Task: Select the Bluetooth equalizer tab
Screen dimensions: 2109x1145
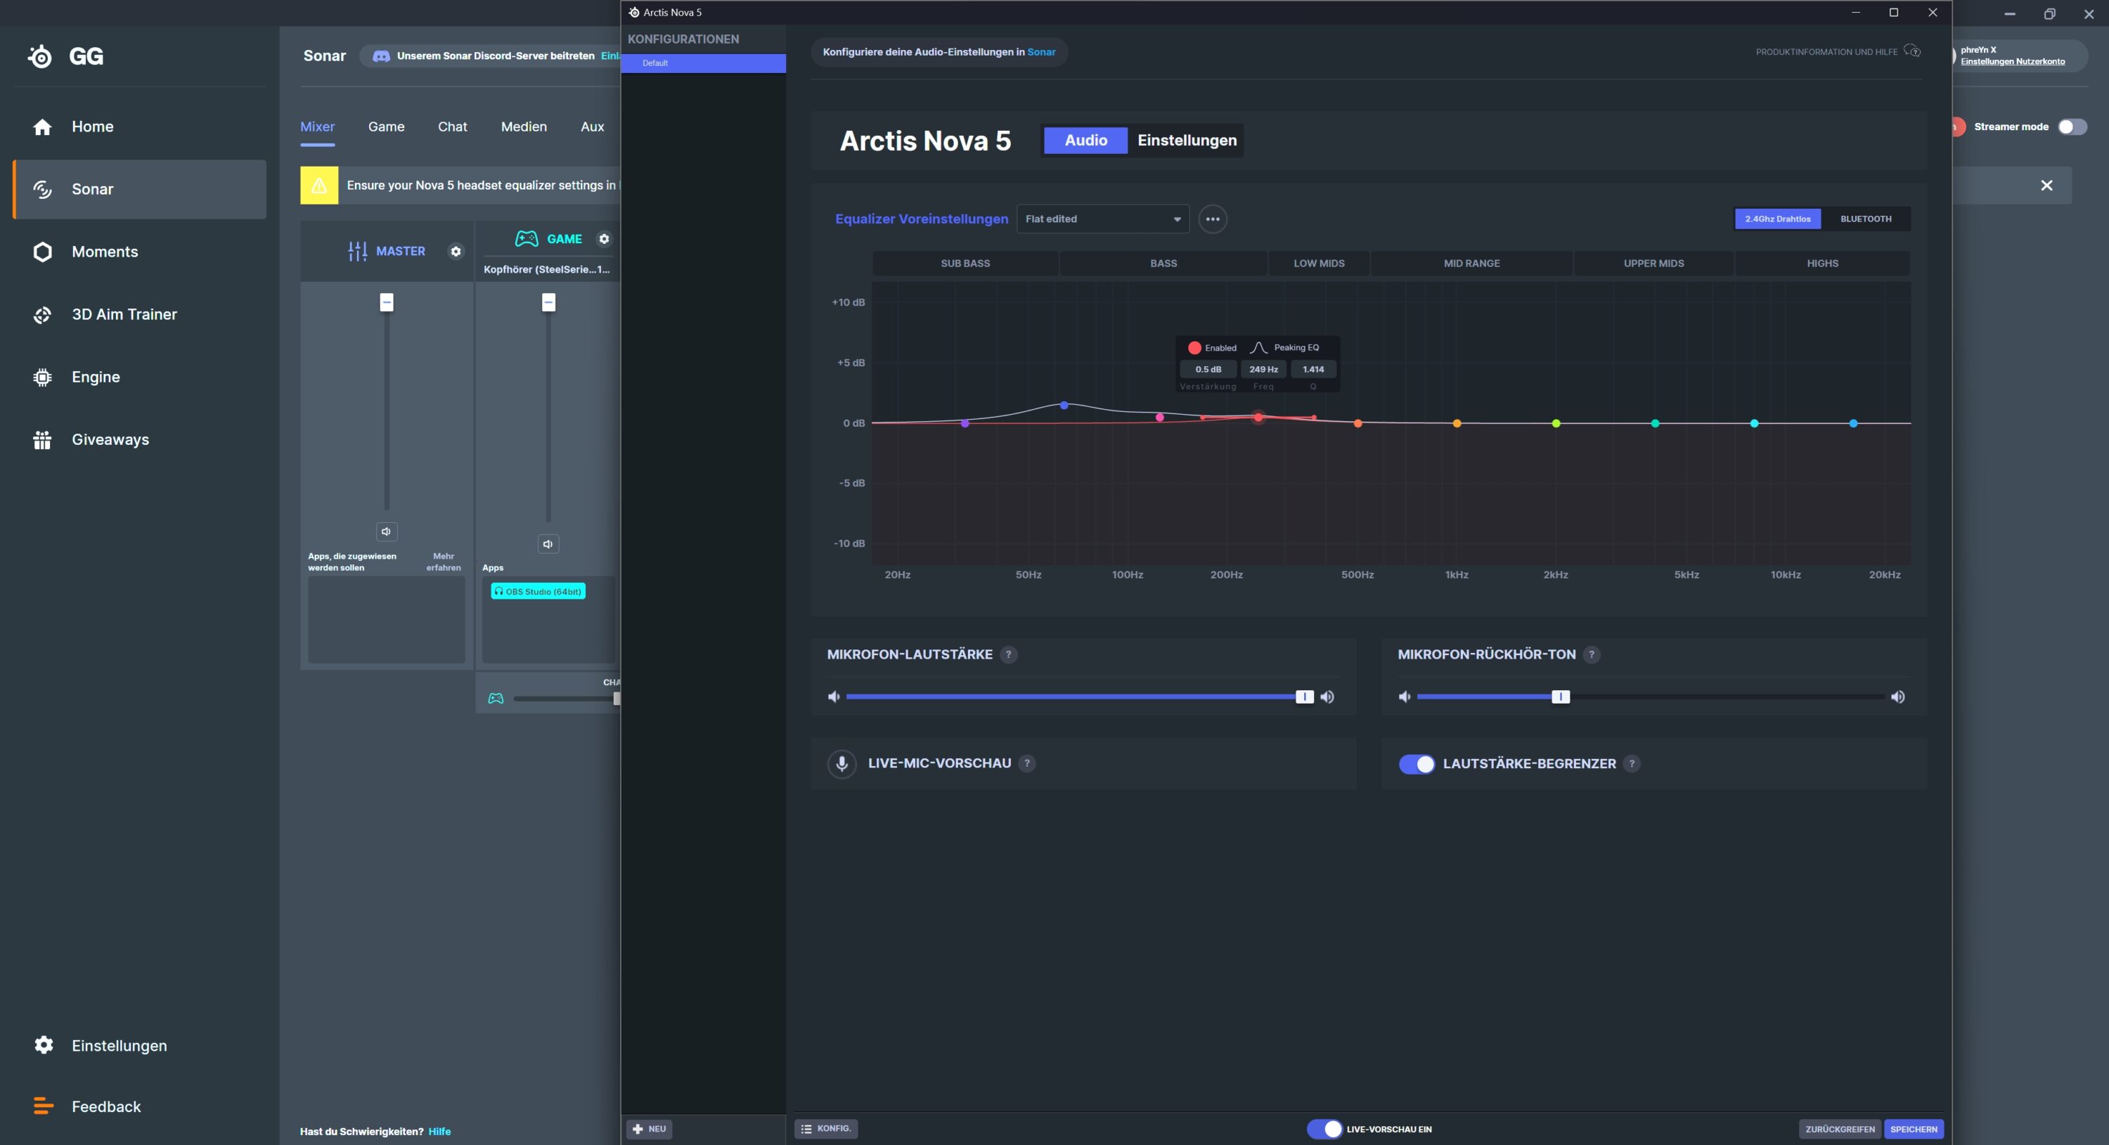Action: coord(1865,219)
